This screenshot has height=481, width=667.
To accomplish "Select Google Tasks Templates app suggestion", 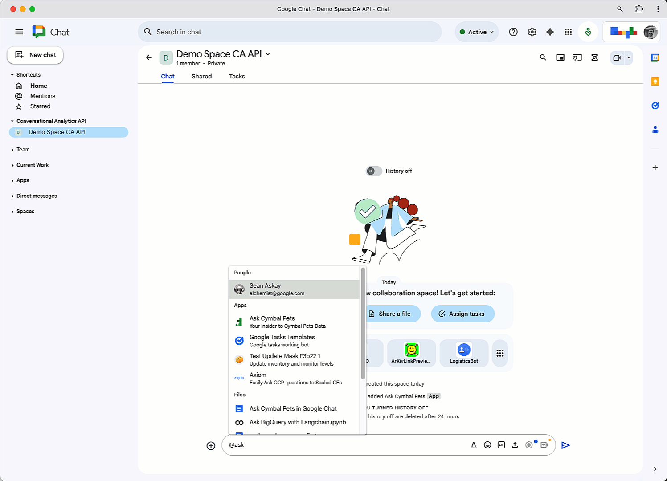I will coord(294,341).
